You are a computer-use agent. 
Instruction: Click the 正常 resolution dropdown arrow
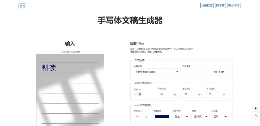click(226, 117)
